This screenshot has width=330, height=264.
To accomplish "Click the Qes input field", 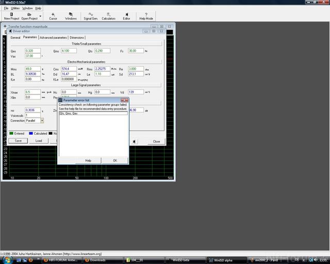I will point(32,51).
